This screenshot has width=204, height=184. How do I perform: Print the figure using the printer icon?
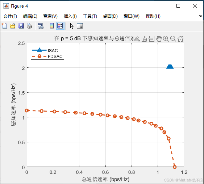point(29,26)
